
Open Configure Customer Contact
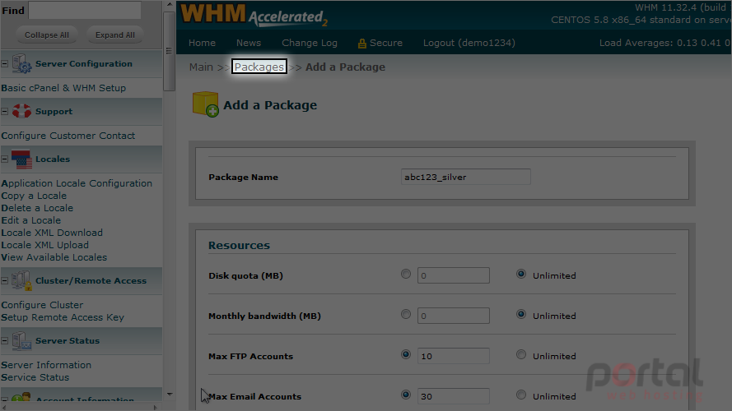coord(68,136)
